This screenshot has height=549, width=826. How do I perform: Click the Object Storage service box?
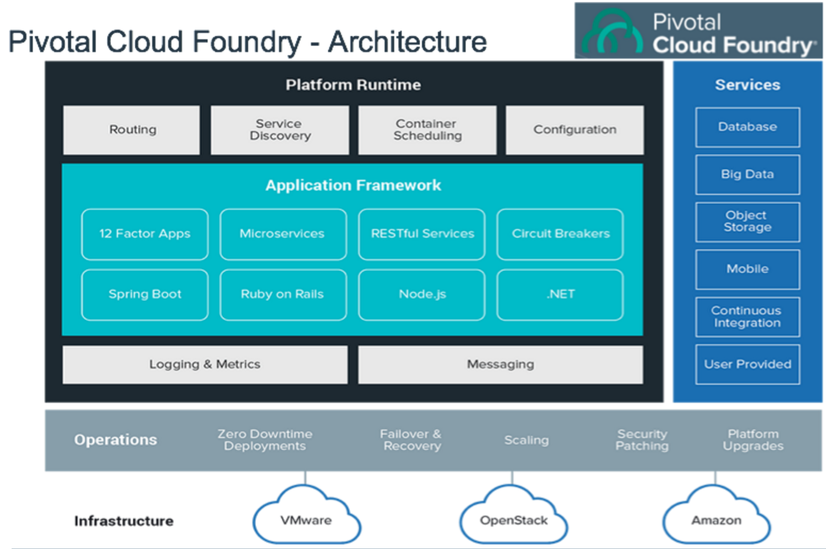(748, 222)
